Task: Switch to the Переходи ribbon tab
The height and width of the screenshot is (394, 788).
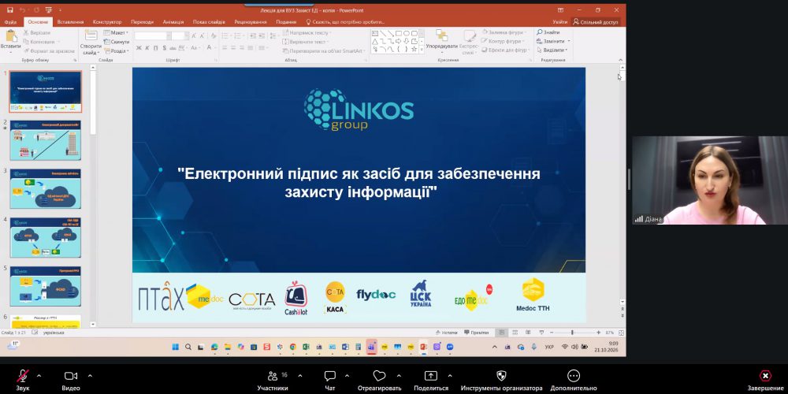Action: click(142, 22)
